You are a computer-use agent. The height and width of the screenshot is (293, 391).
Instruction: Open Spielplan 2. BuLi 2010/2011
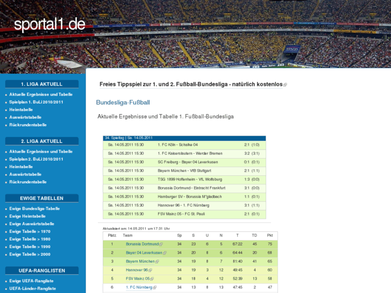pyautogui.click(x=36, y=159)
